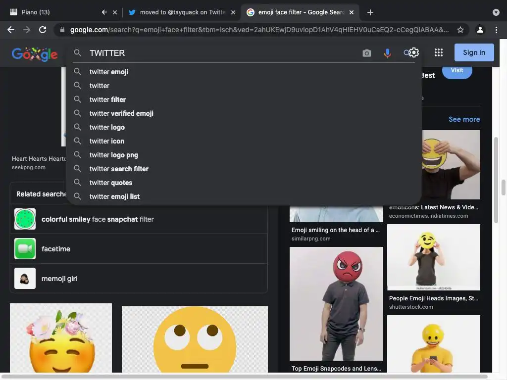Open the flower crown blushing emoji image

[x=61, y=338]
